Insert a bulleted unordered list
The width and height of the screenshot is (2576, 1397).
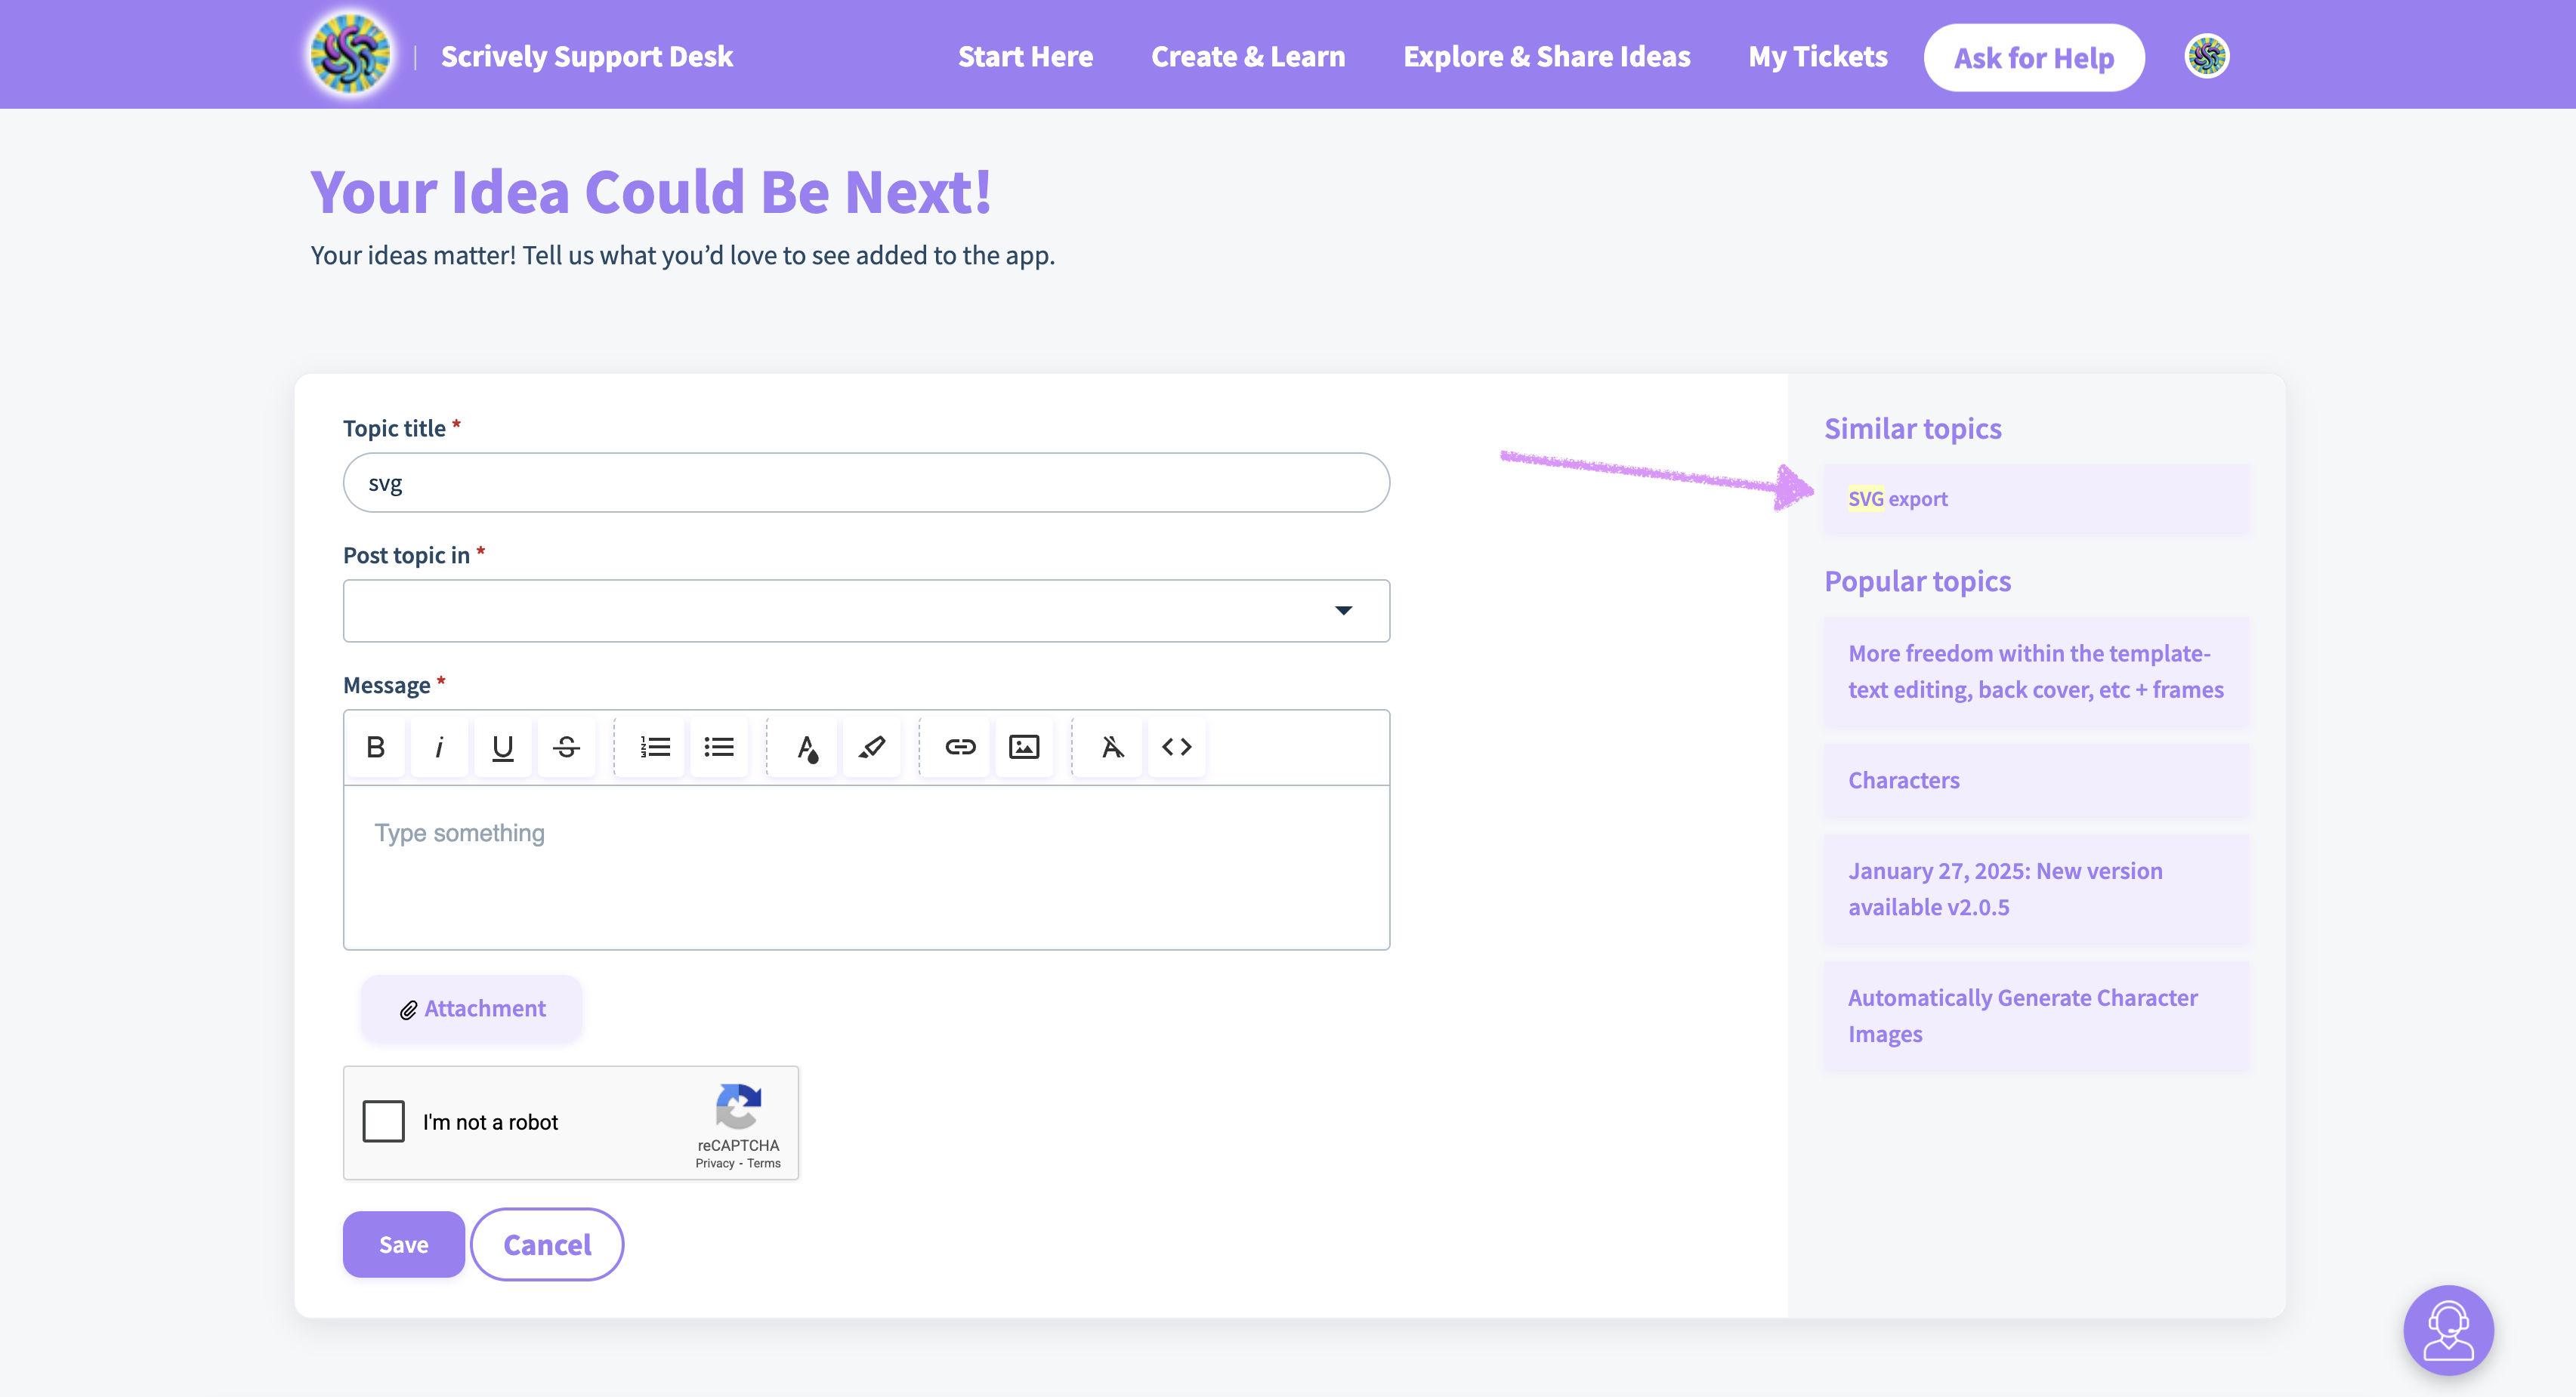719,747
